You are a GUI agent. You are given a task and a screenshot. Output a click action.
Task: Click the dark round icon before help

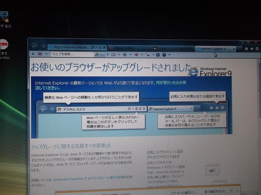click(x=158, y=55)
